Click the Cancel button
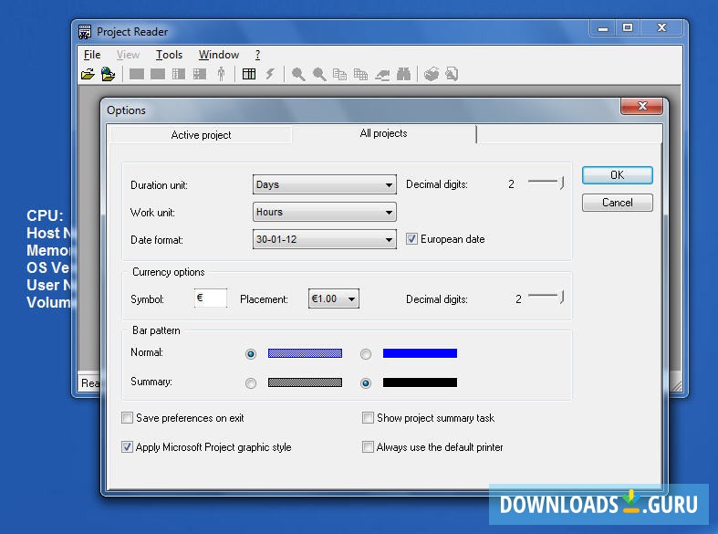The width and height of the screenshot is (718, 534). point(618,203)
